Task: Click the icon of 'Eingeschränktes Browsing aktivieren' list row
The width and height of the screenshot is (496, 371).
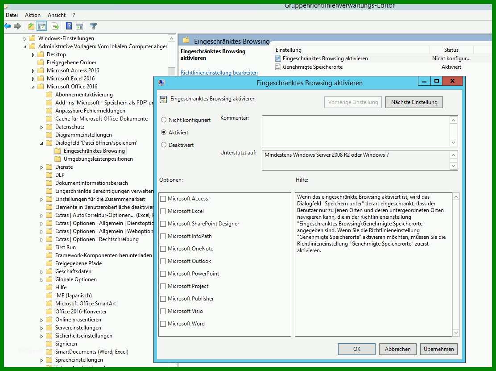Action: pos(278,58)
